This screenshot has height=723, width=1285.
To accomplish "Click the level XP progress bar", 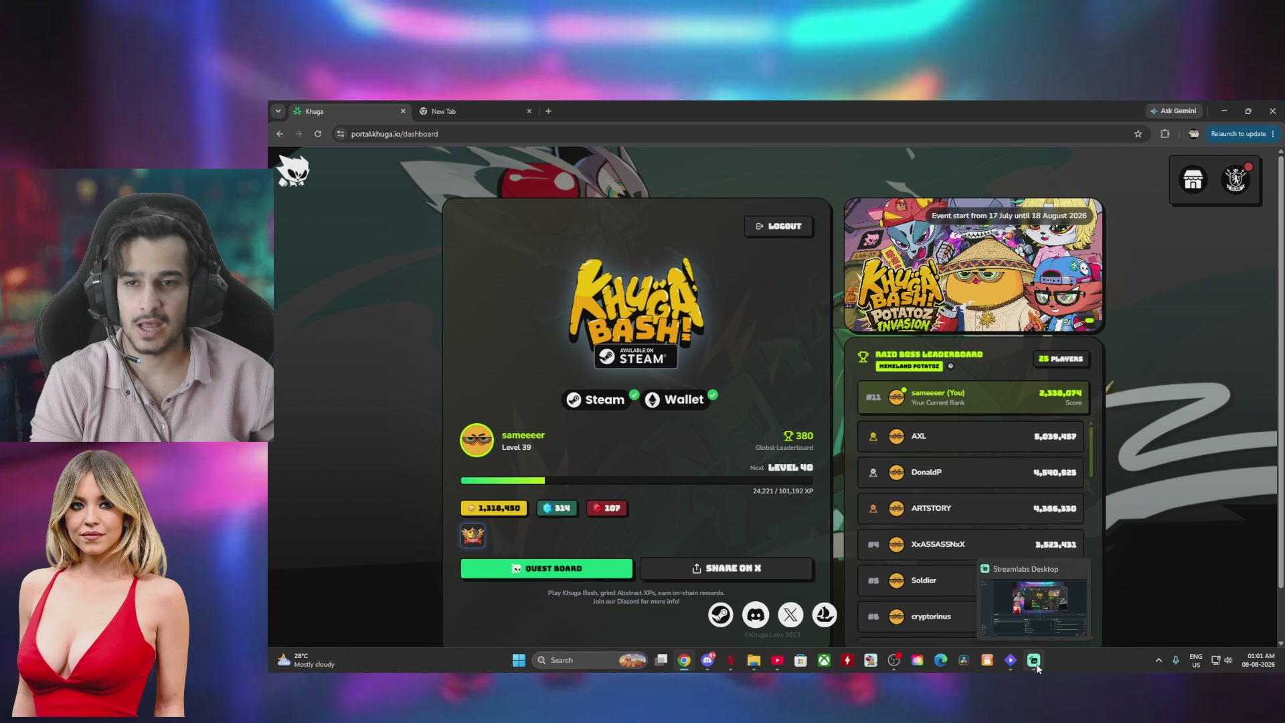I will point(636,481).
